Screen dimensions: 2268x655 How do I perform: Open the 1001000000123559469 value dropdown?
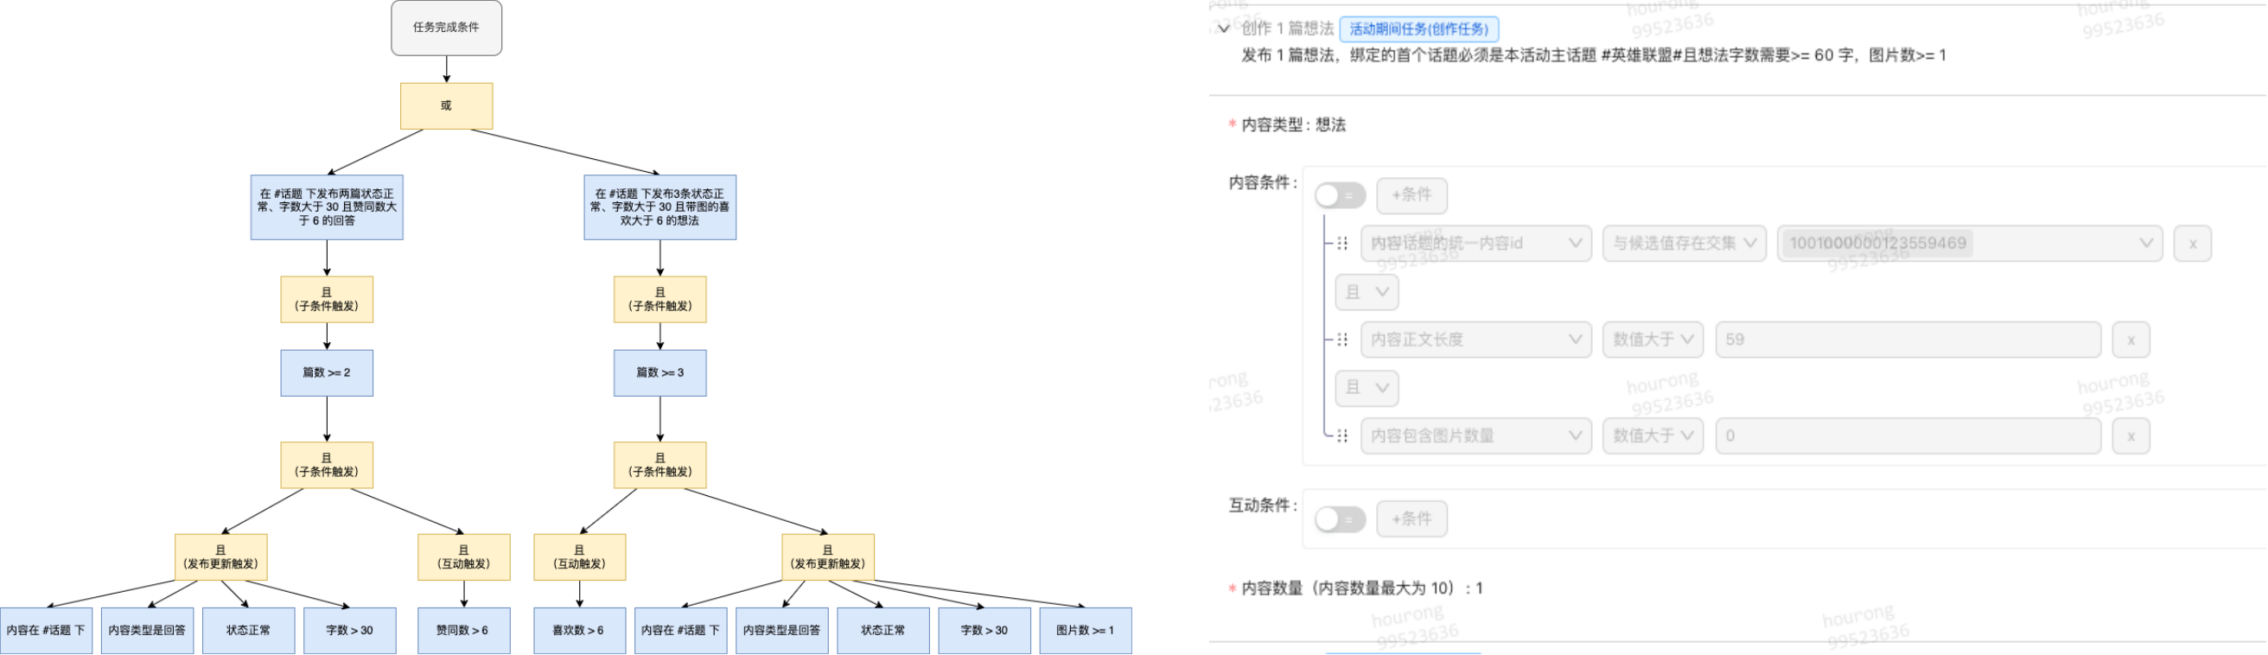[1970, 244]
